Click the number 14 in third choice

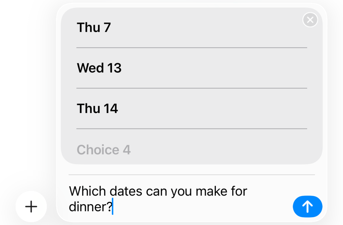[111, 109]
